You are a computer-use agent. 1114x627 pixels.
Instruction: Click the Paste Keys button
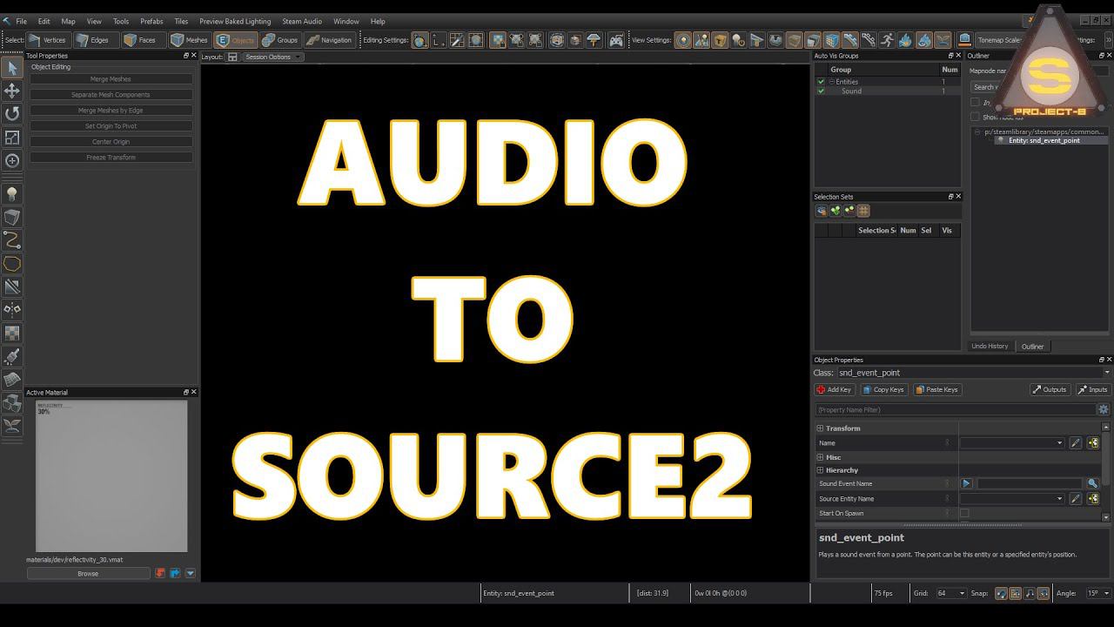coord(936,389)
